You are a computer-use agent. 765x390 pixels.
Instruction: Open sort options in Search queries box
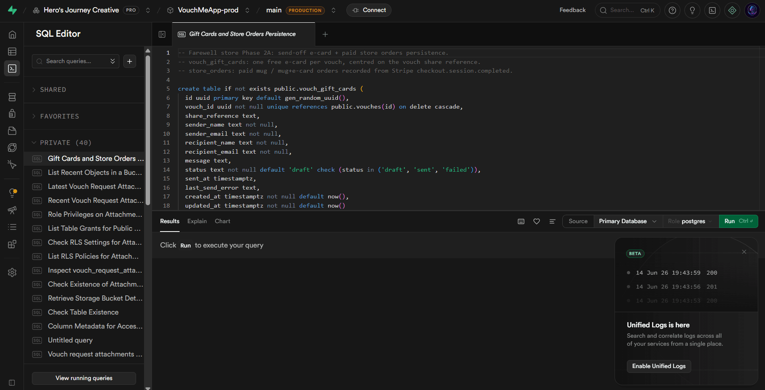tap(113, 61)
